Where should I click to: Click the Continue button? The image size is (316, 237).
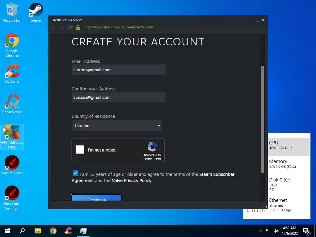pos(97,197)
